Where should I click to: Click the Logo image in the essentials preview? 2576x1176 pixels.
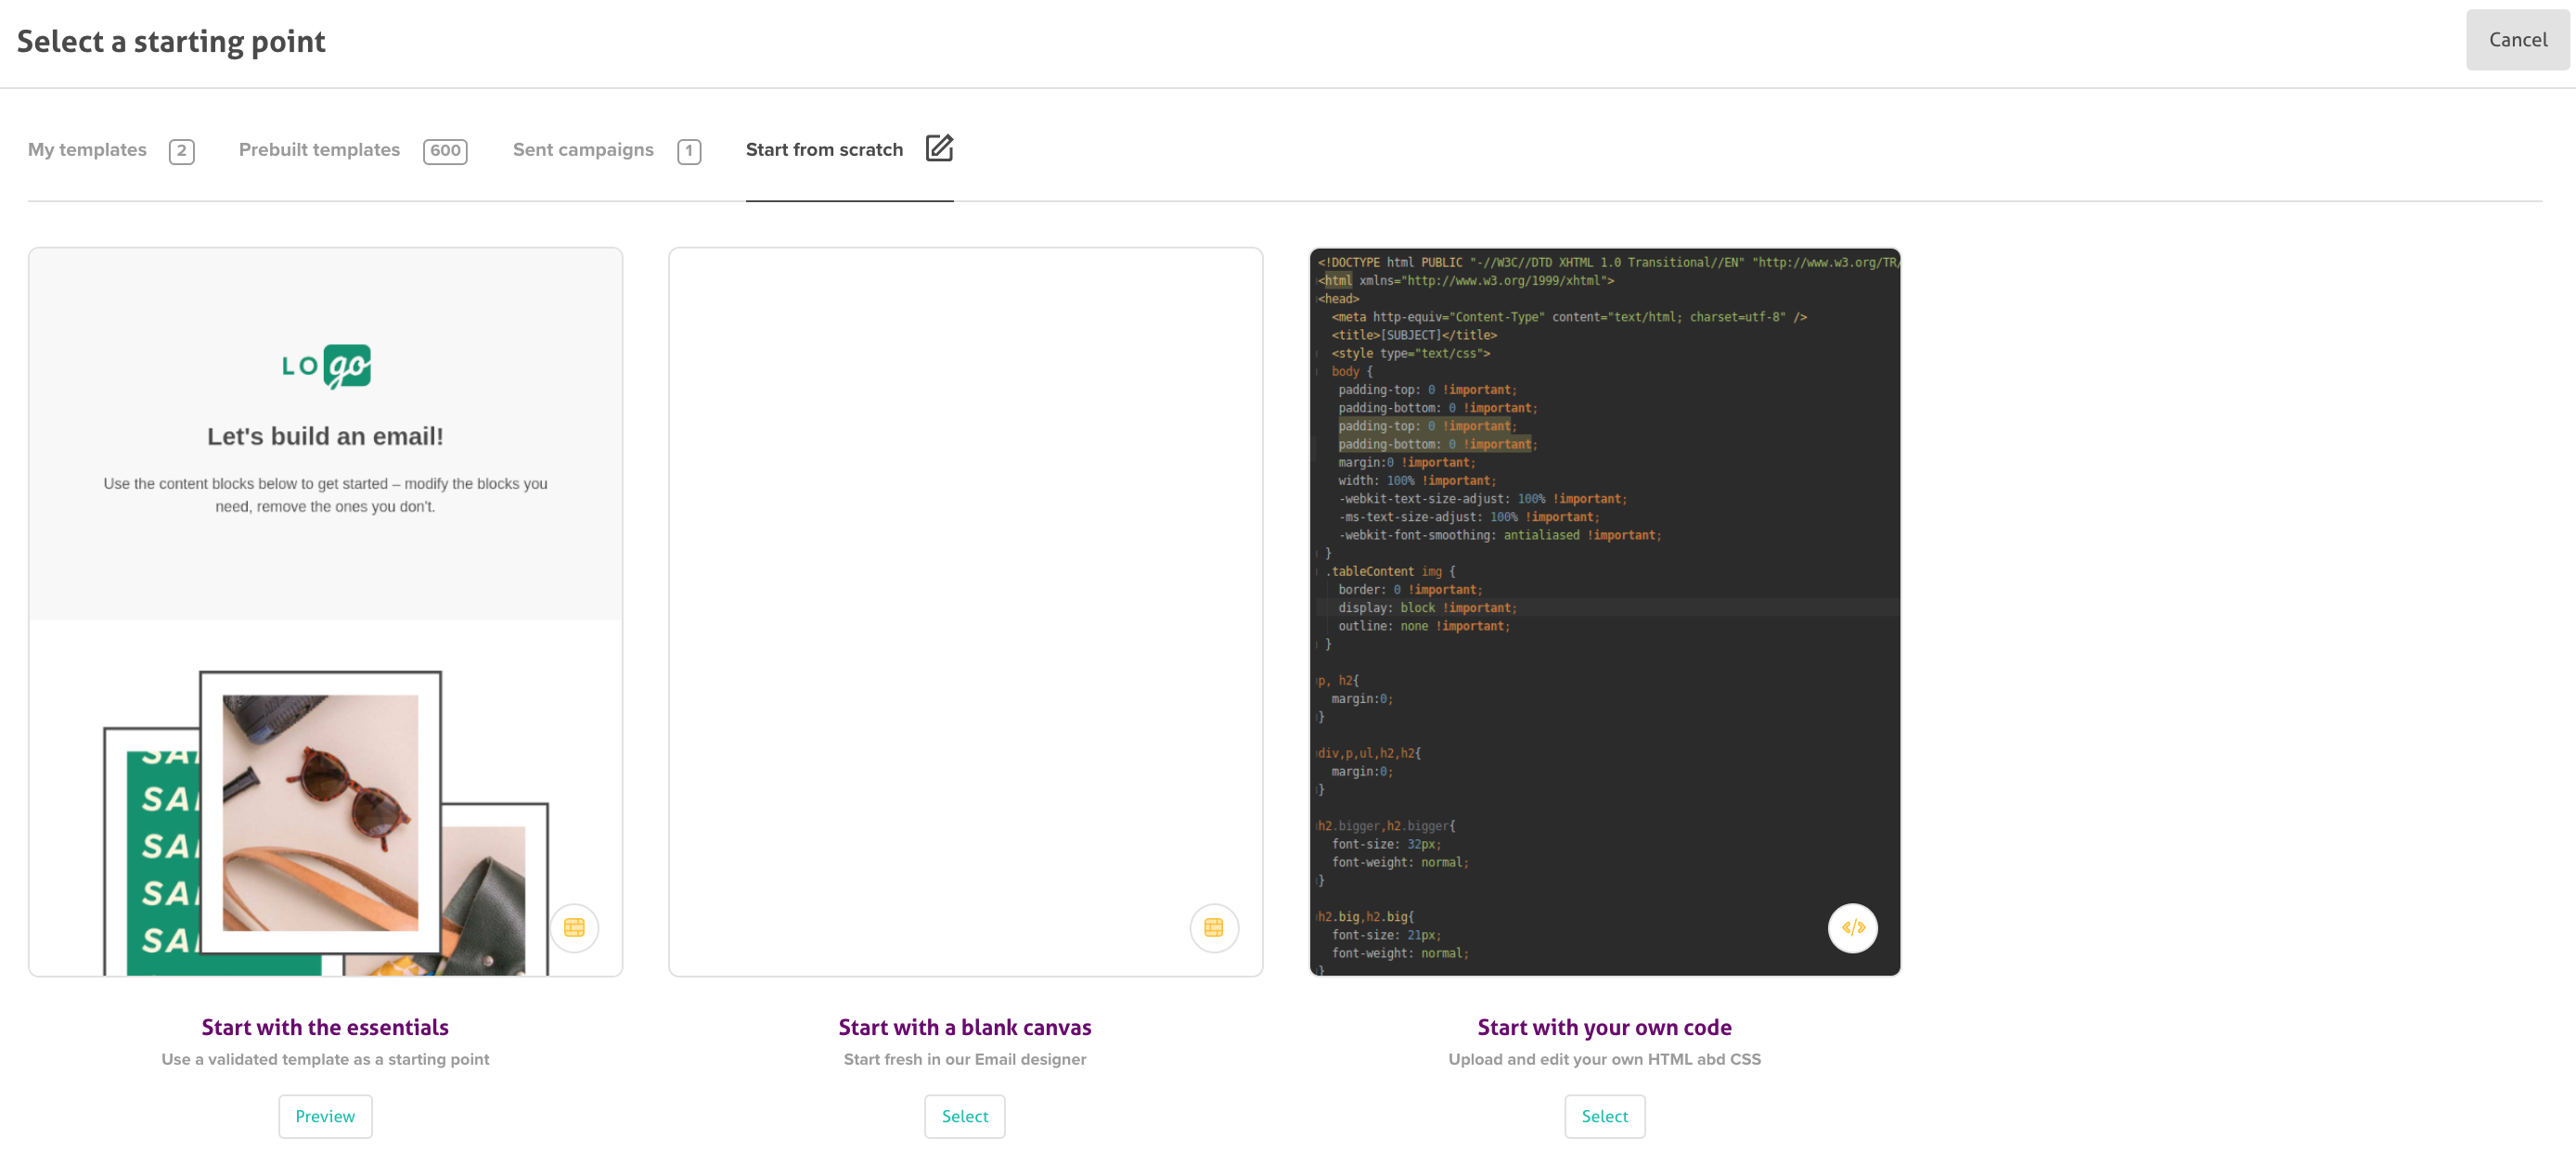click(x=326, y=365)
